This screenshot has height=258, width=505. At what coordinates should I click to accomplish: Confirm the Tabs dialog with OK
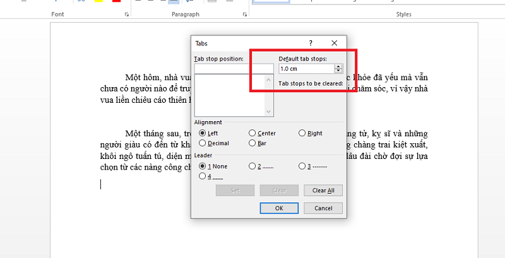click(279, 208)
